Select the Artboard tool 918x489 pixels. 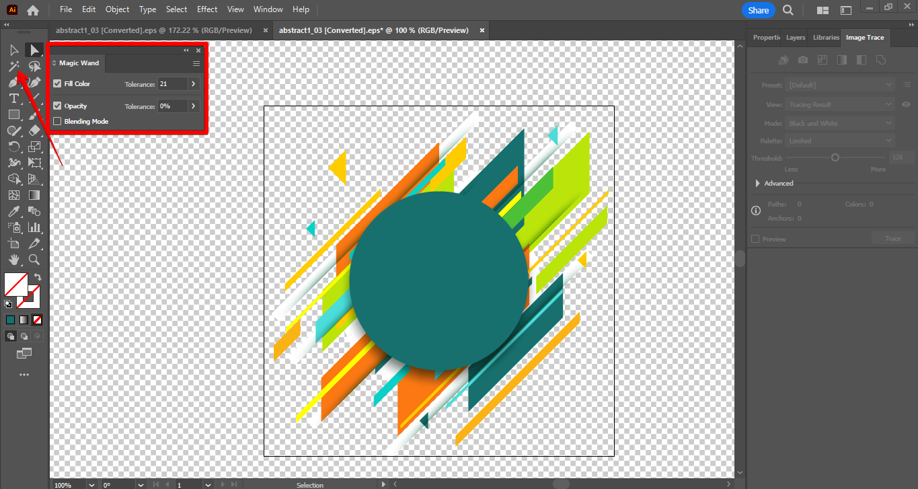pos(13,243)
